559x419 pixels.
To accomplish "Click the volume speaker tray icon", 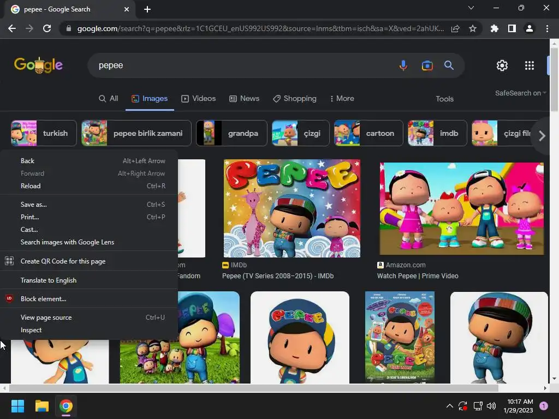I will point(491,406).
